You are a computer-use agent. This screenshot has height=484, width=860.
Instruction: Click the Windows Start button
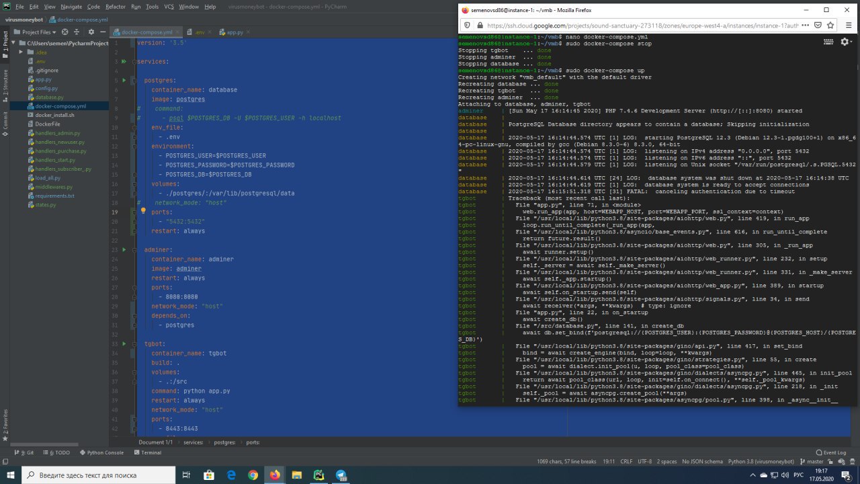(11, 475)
